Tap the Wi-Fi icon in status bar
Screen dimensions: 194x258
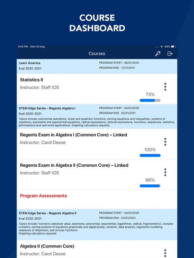(x=162, y=47)
